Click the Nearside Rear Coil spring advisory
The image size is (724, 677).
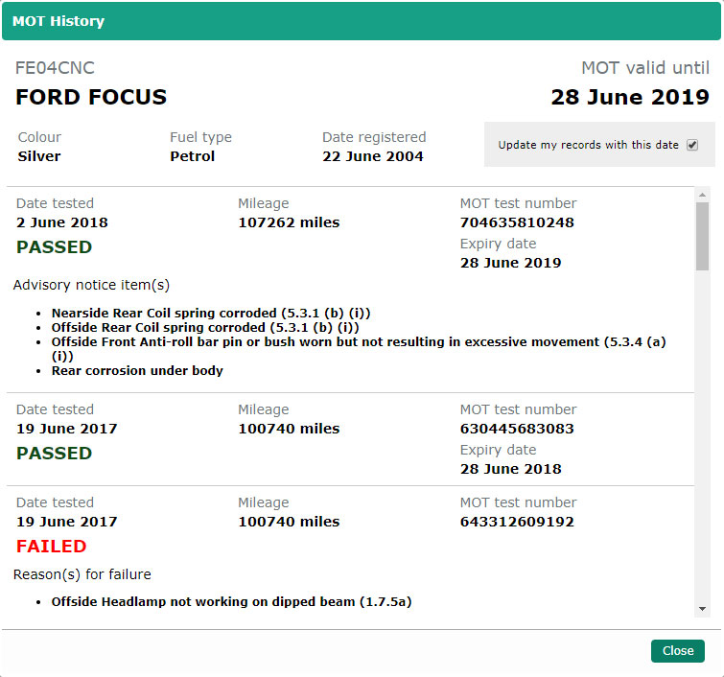point(211,313)
